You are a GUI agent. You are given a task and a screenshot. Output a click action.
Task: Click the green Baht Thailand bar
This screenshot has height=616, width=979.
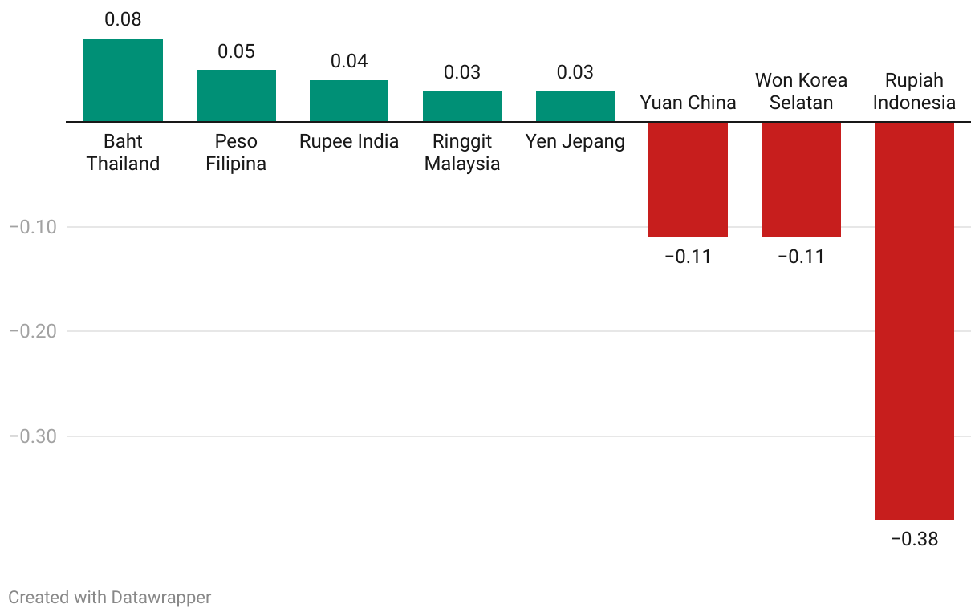[x=123, y=80]
